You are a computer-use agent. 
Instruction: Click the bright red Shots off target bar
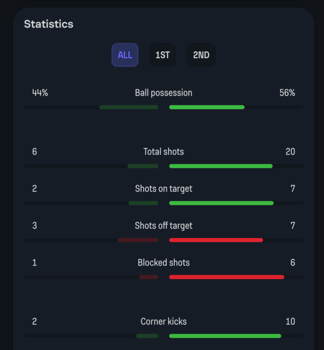216,240
